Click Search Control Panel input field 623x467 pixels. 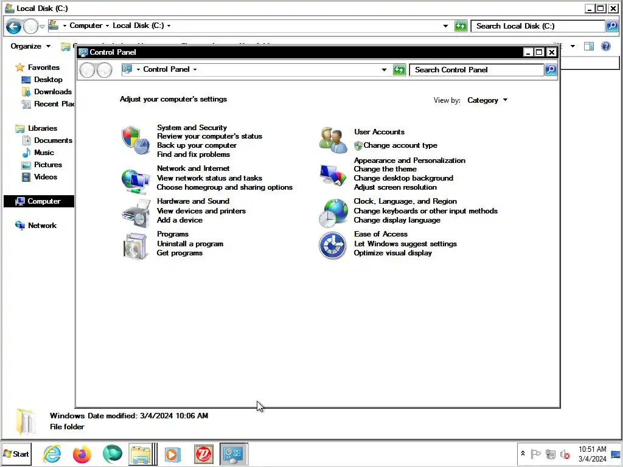click(477, 70)
